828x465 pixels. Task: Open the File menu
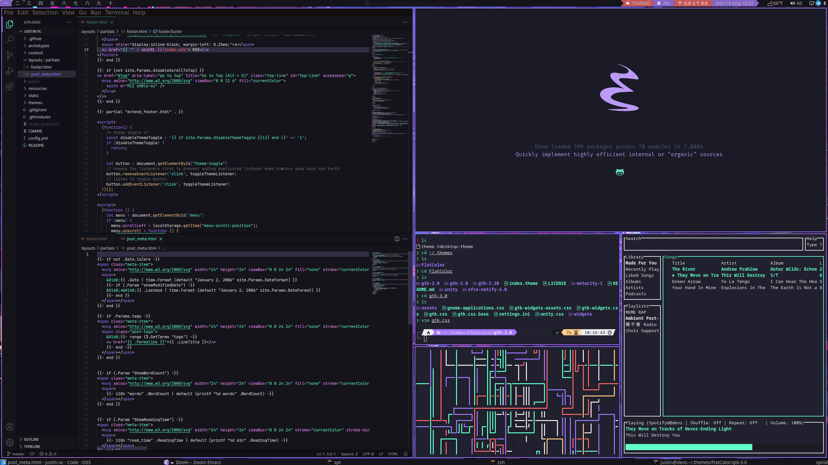tap(9, 13)
